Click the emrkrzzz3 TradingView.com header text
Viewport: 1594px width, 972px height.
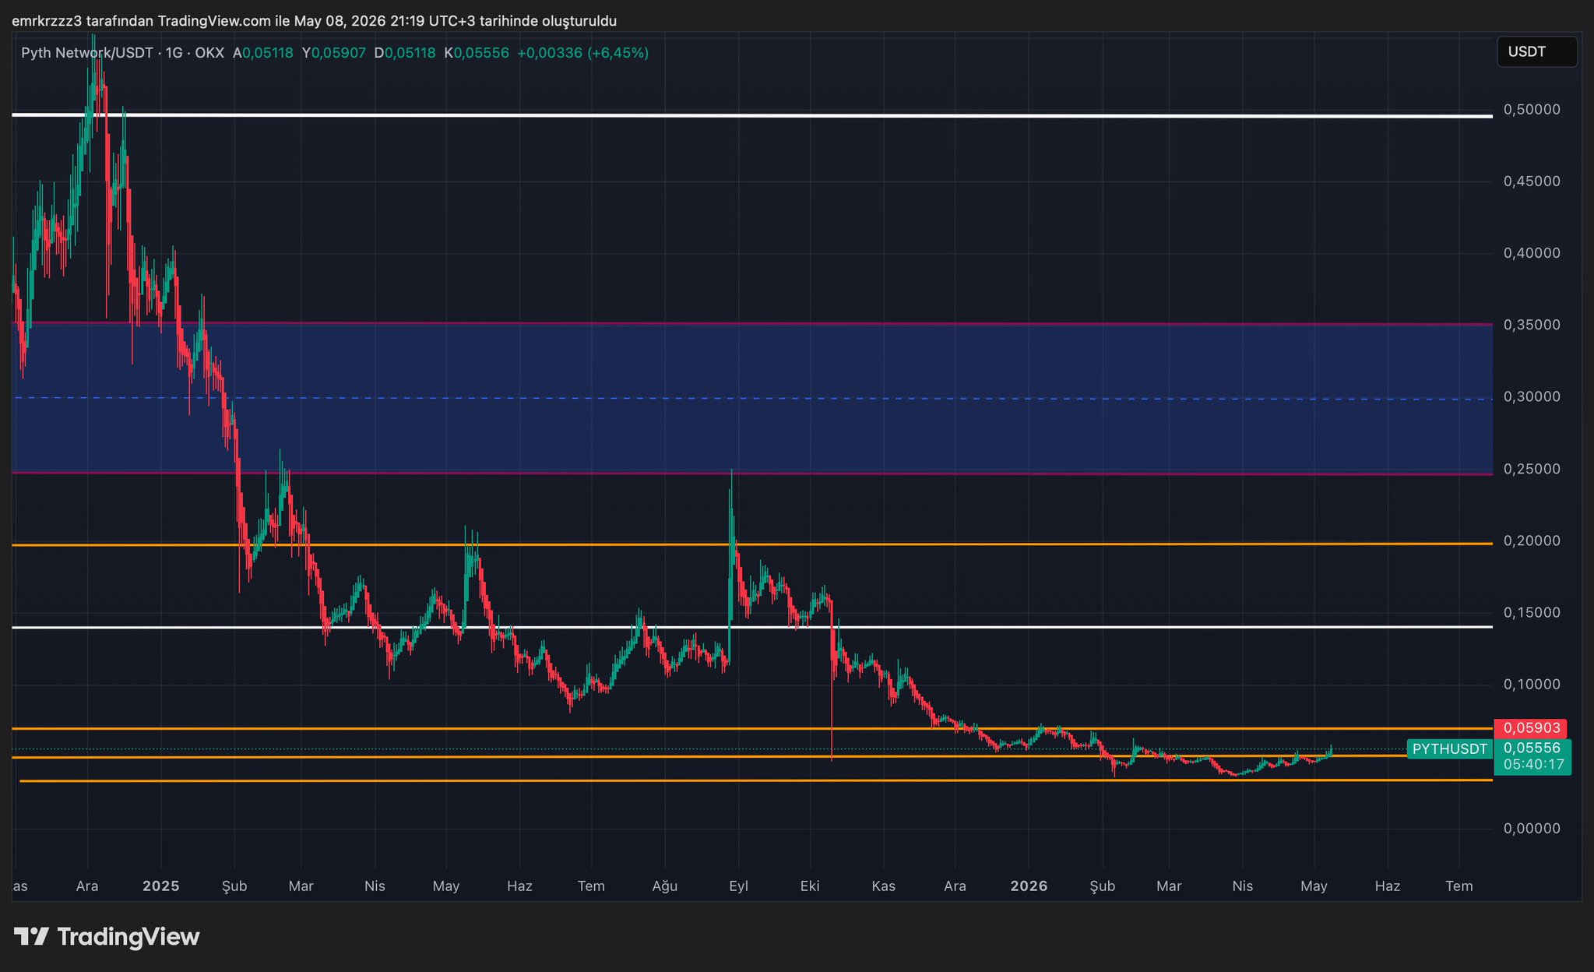pos(314,21)
